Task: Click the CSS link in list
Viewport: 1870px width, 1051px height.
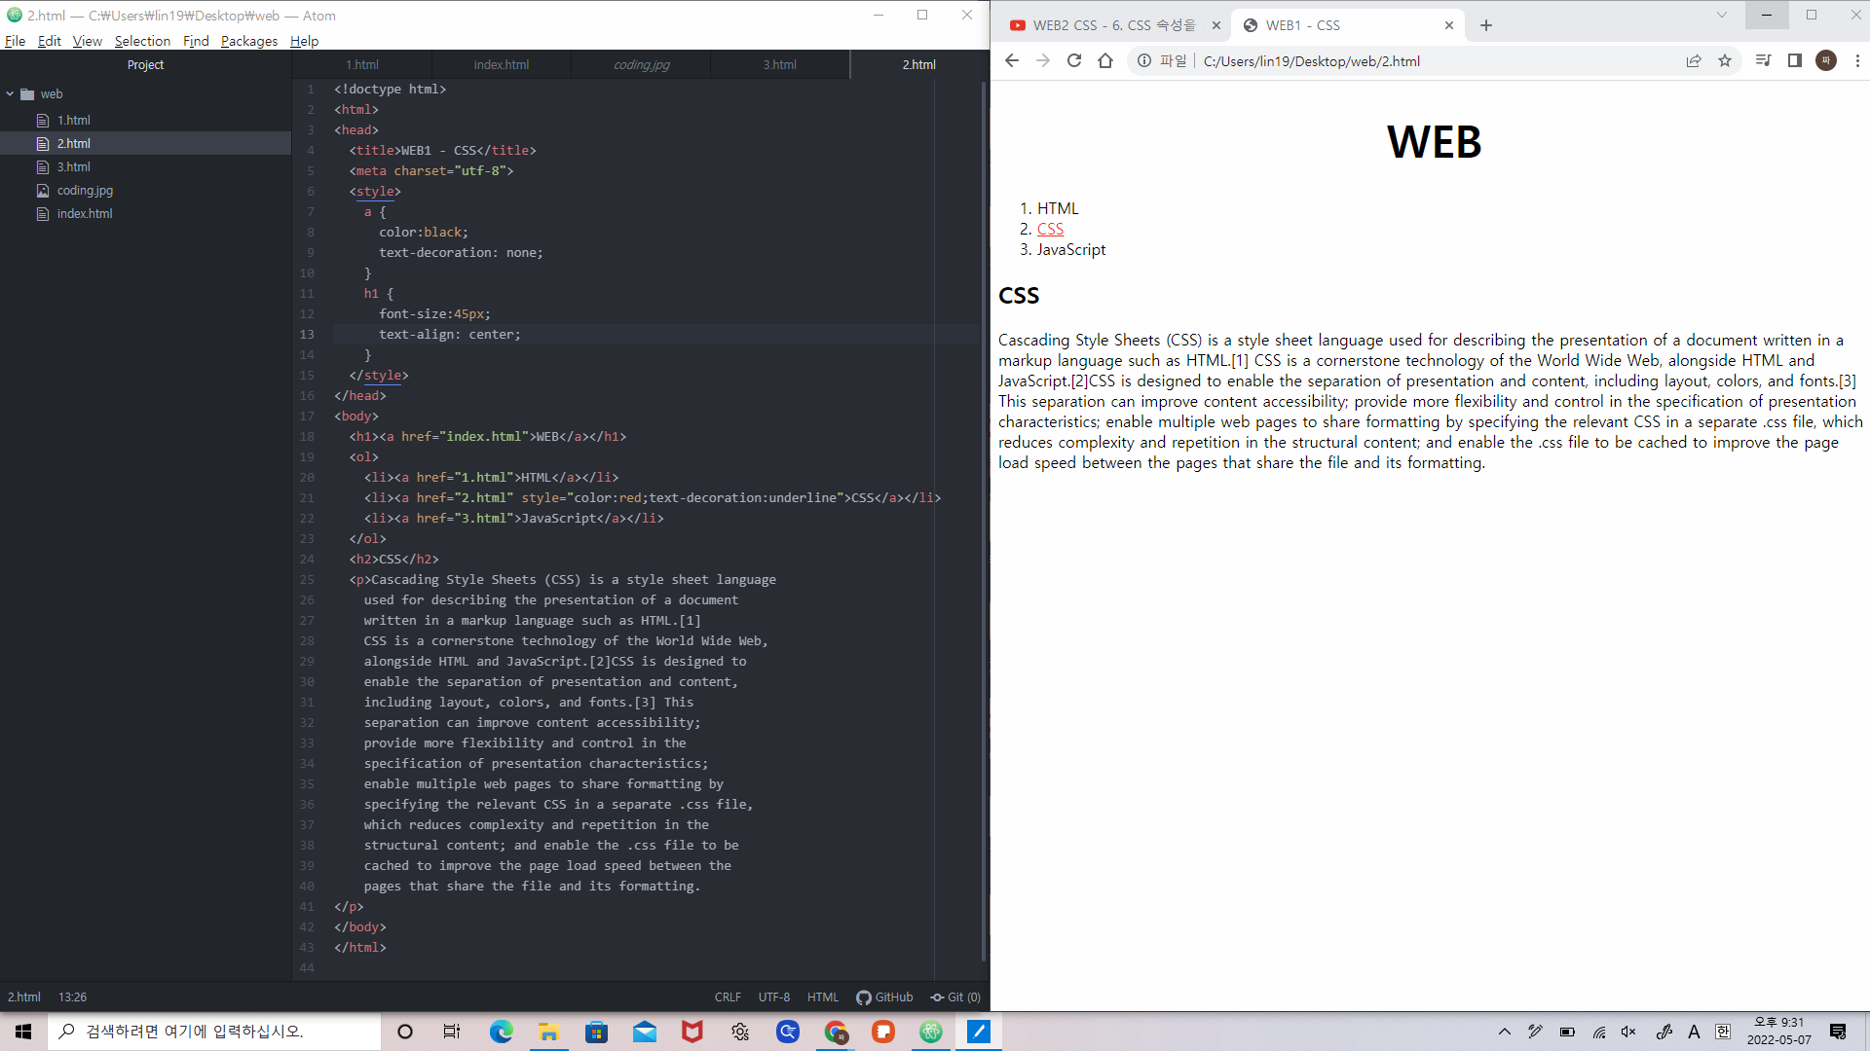Action: [1050, 229]
